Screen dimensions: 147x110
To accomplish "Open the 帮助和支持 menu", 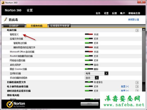I will (x=134, y=13).
